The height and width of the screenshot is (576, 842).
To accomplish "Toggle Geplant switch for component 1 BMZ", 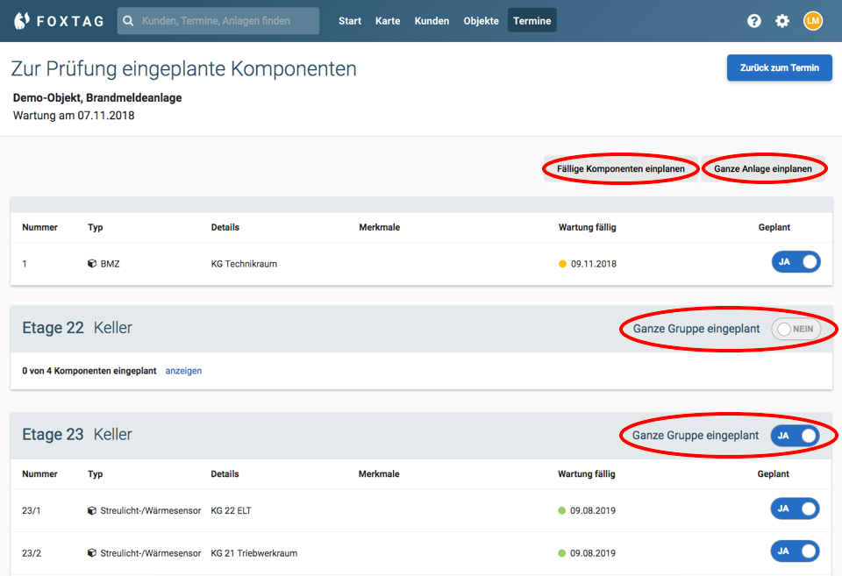I will click(796, 262).
